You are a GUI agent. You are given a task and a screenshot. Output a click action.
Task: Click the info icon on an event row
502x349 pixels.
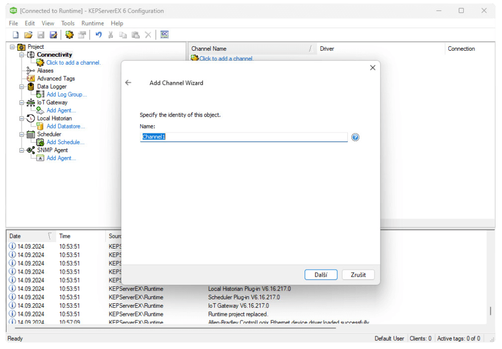[x=12, y=246]
